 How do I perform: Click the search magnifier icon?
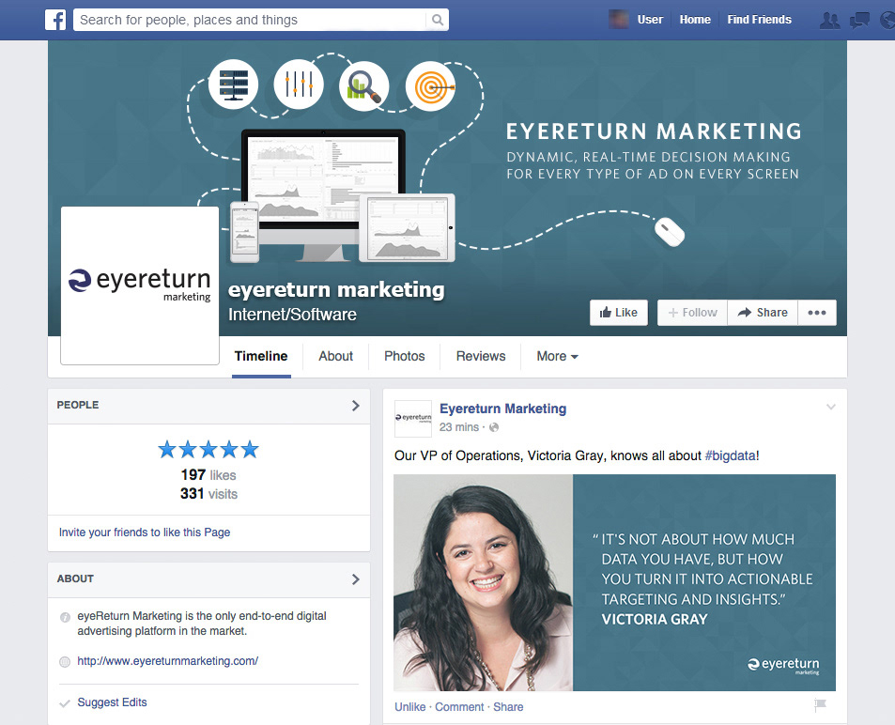[x=438, y=20]
